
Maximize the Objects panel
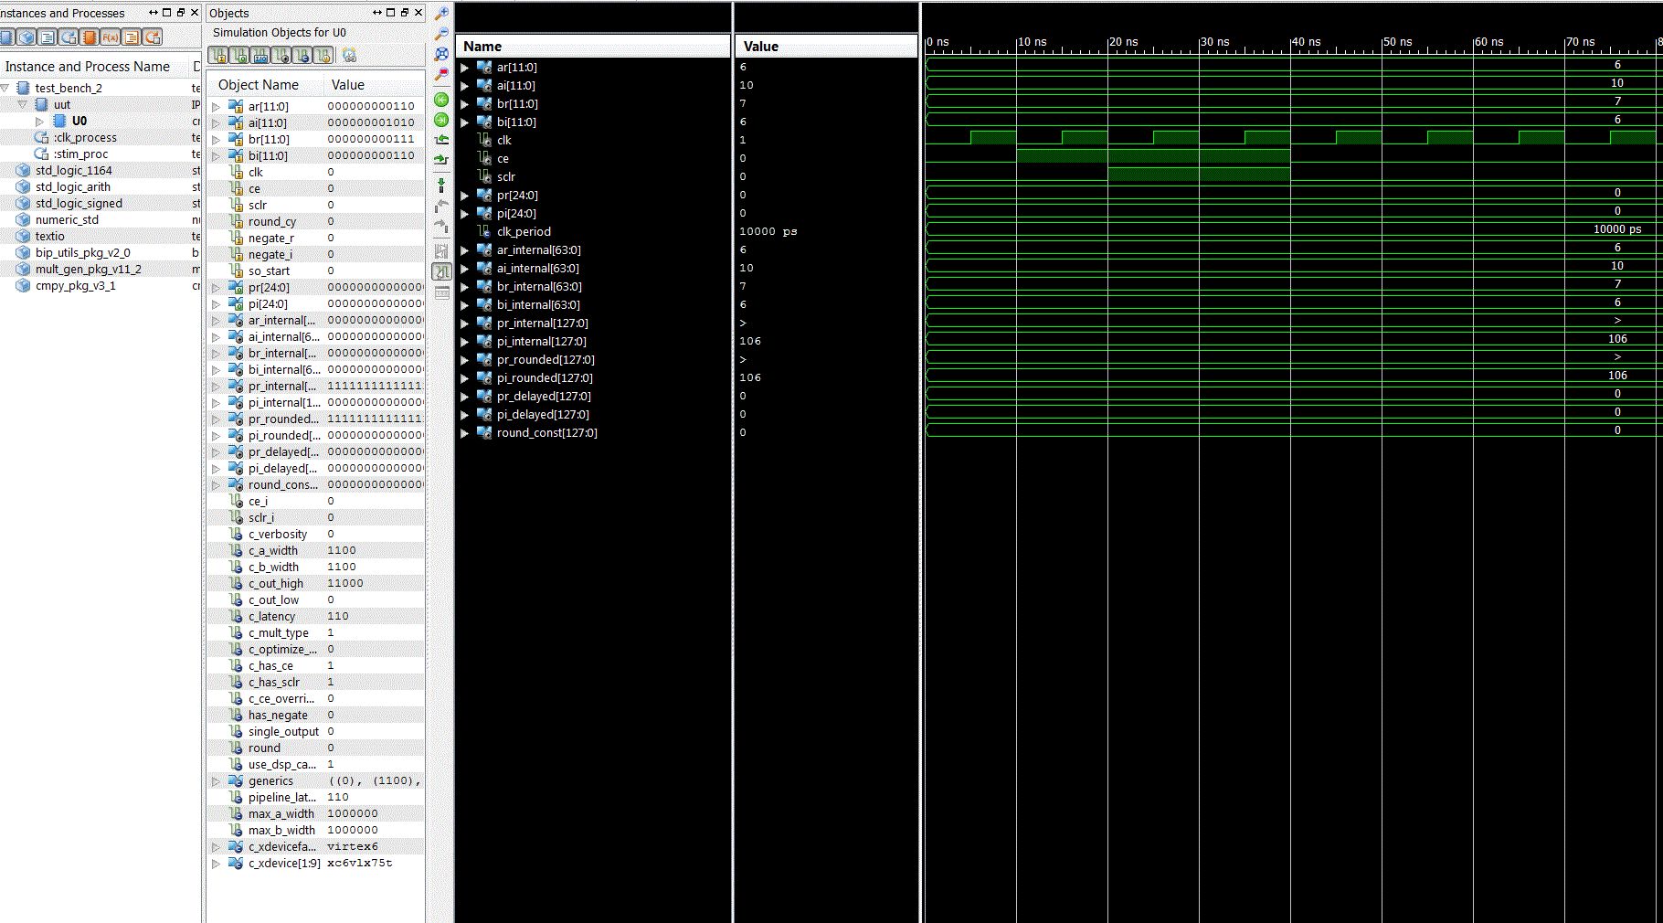point(391,13)
